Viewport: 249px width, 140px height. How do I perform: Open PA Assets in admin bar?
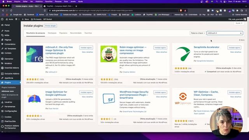tap(36, 19)
